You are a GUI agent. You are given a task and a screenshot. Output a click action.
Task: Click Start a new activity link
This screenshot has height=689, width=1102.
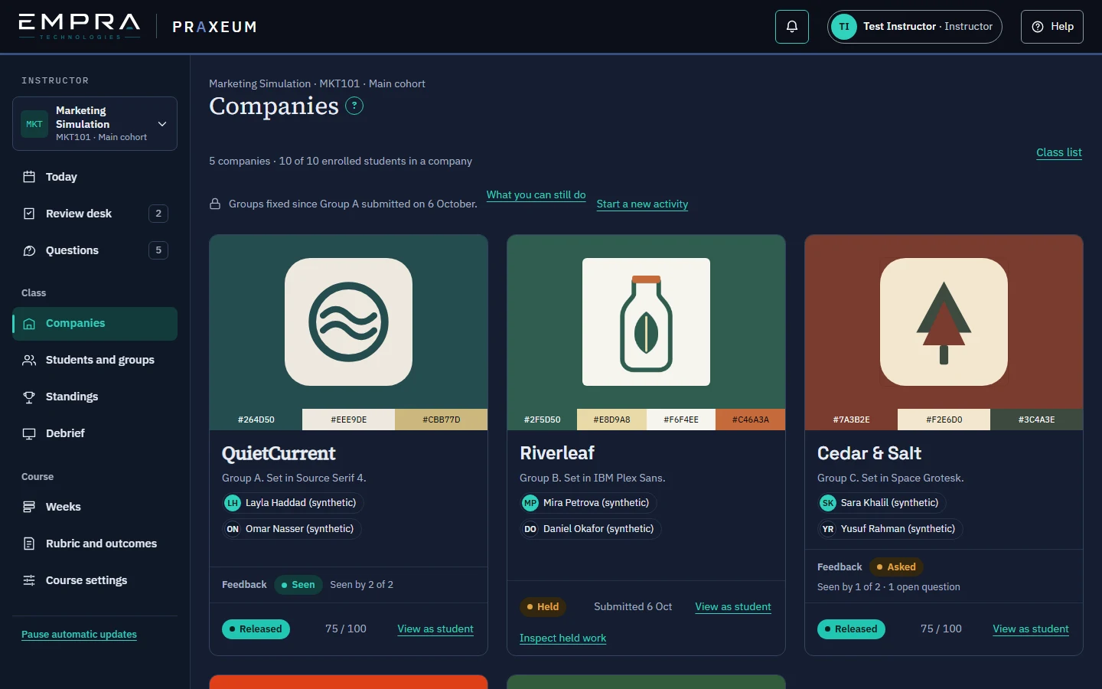coord(642,204)
